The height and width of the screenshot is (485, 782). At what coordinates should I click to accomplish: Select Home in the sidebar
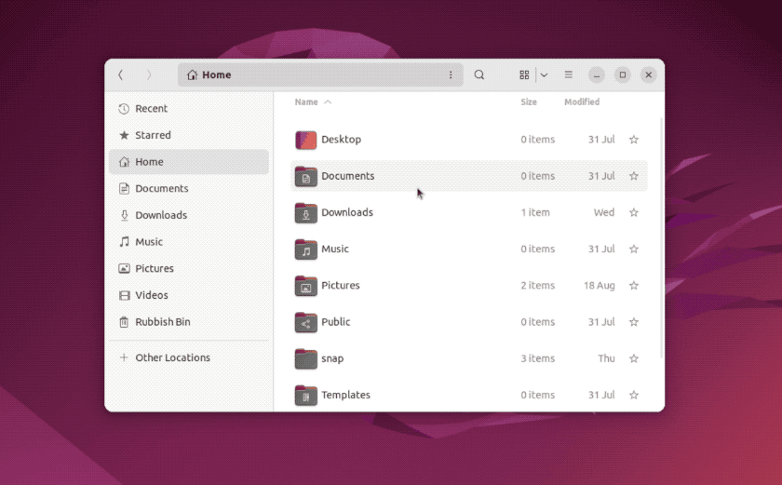188,161
